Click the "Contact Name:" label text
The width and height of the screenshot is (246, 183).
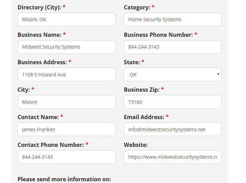pyautogui.click(x=38, y=117)
